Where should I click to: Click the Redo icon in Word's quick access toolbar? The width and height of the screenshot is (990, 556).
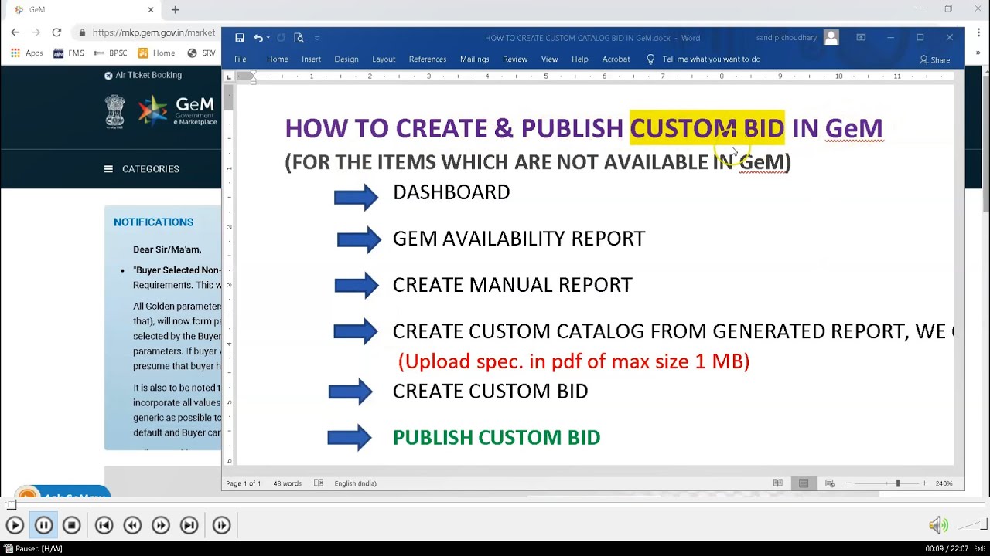coord(281,38)
